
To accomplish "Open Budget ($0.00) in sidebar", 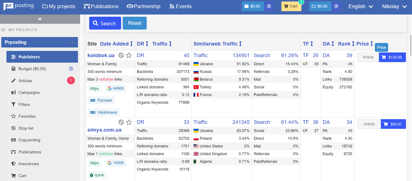I will pyautogui.click(x=32, y=69).
